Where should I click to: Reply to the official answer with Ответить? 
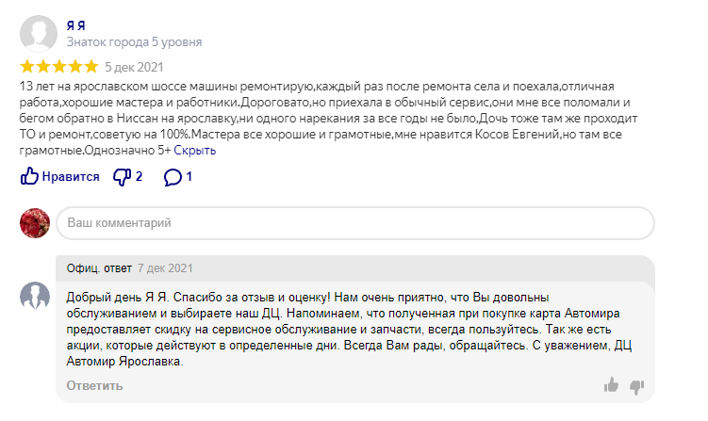tap(94, 386)
